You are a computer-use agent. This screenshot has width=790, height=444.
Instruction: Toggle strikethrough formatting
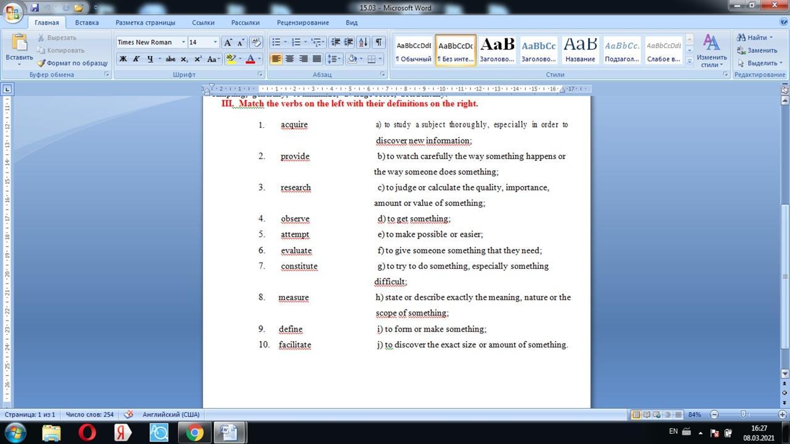coord(170,59)
